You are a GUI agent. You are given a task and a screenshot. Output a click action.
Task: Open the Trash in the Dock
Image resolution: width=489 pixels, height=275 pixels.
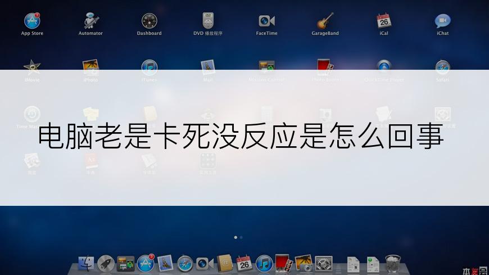(393, 264)
